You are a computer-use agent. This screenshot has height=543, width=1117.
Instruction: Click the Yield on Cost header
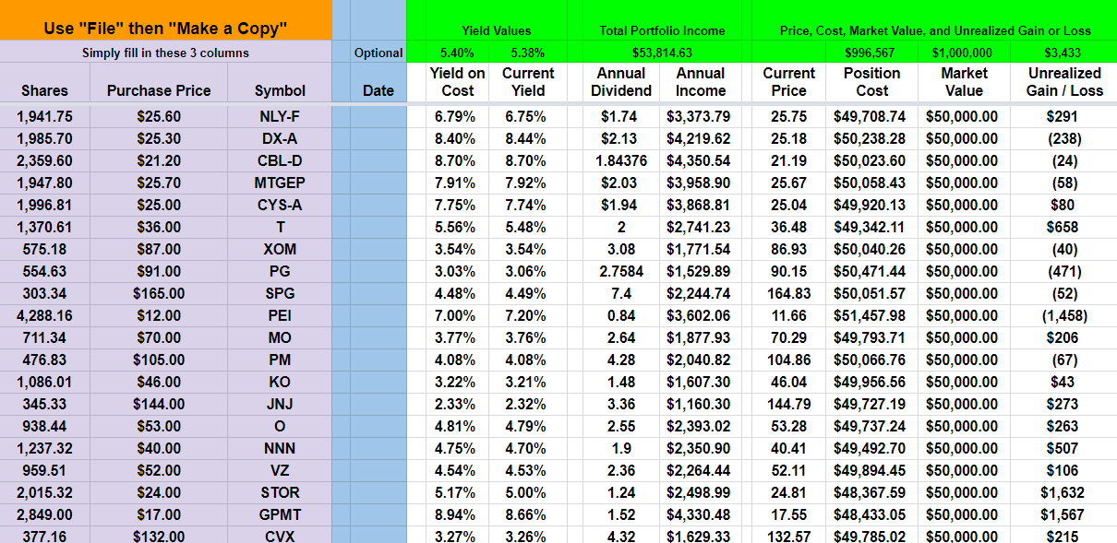458,82
